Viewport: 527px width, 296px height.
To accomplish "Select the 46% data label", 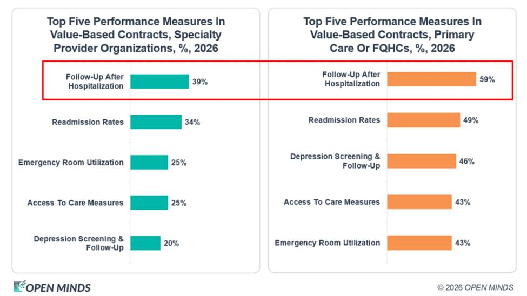I will click(x=466, y=161).
